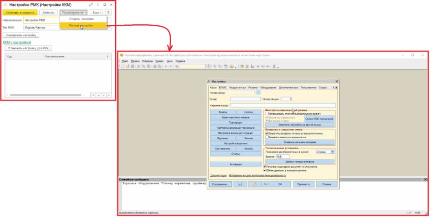Click the New document toolbar icon
Screen dimensions: 430x218
click(x=123, y=66)
